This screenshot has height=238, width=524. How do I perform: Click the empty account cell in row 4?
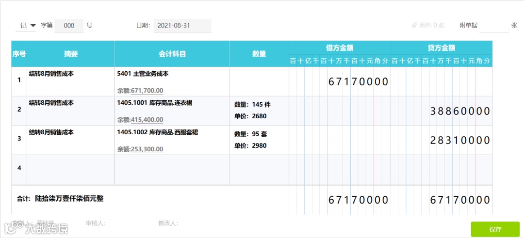click(x=172, y=169)
